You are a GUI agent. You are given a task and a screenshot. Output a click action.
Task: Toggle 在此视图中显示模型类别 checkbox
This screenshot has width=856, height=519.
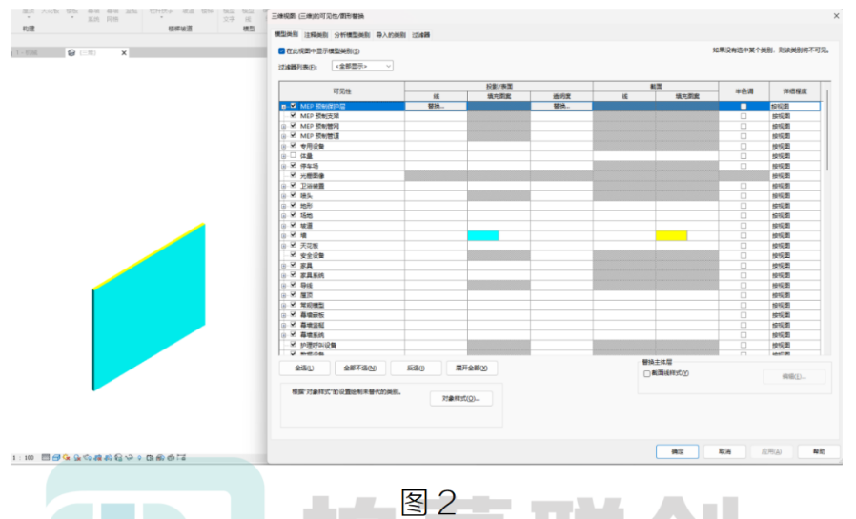(x=282, y=50)
